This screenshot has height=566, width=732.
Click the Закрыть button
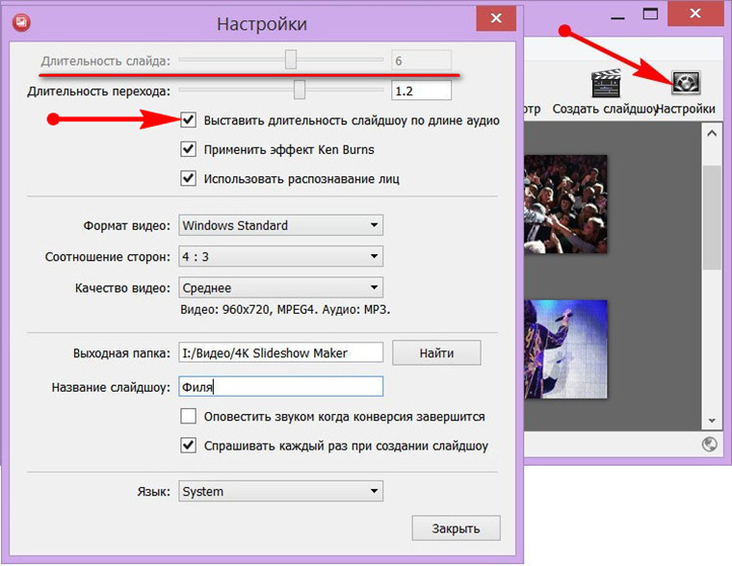[x=456, y=528]
